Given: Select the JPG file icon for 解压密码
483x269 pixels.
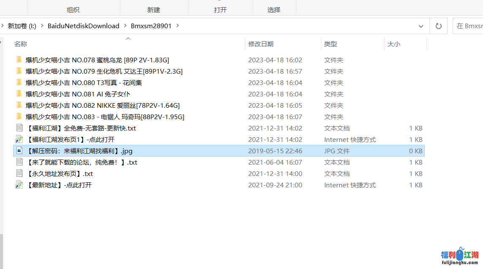Looking at the screenshot, I should 19,151.
